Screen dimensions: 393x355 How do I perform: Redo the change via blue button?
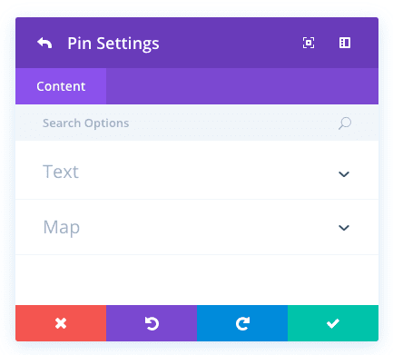click(x=242, y=323)
